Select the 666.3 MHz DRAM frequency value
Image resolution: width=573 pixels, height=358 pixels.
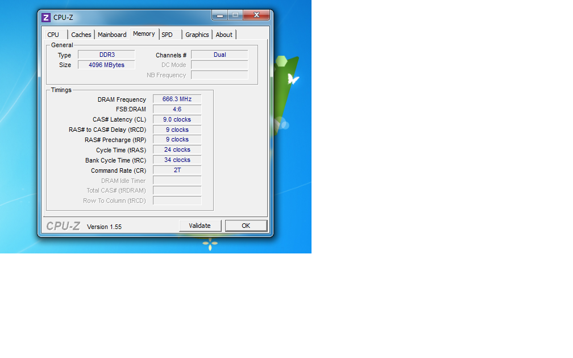tap(177, 99)
